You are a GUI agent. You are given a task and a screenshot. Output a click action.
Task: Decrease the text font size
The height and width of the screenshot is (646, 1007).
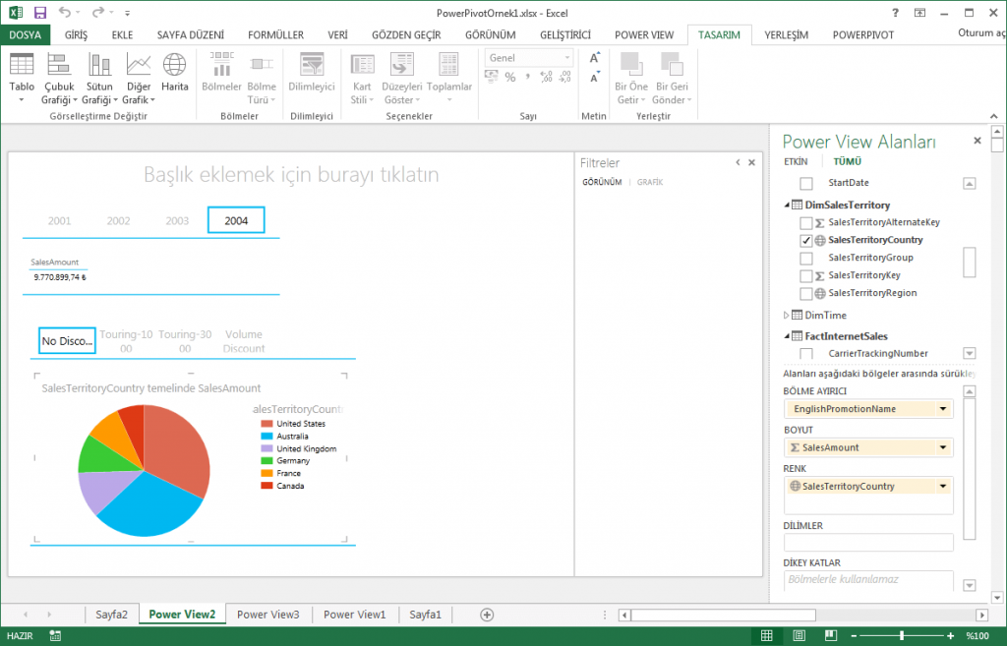click(x=595, y=78)
